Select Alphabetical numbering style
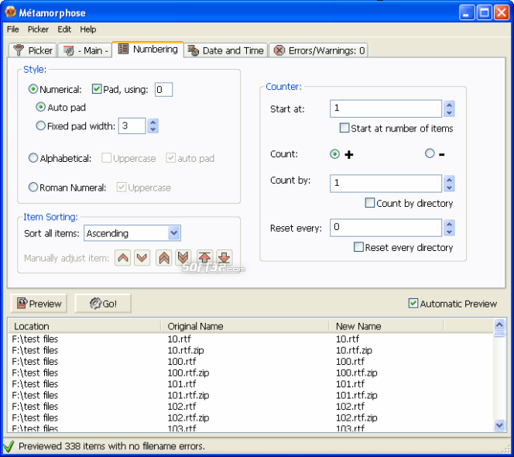The height and width of the screenshot is (457, 514). [33, 158]
